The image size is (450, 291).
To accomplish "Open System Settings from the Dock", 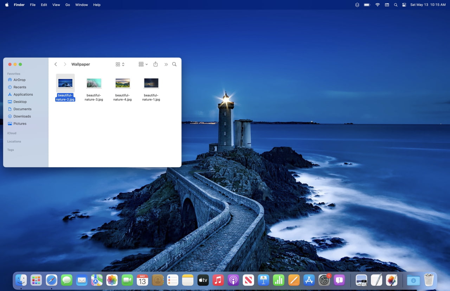I will [x=324, y=280].
